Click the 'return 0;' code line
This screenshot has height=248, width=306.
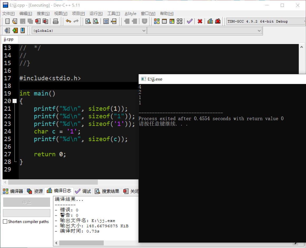pyautogui.click(x=50, y=154)
